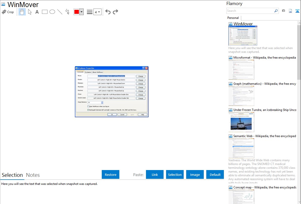Click the icon beside Concept map entry
Image resolution: width=301 pixels, height=204 pixels.
point(230,187)
